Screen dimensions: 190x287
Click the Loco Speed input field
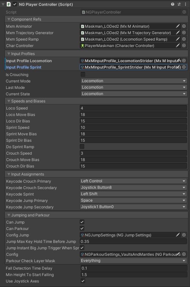[x=133, y=108]
